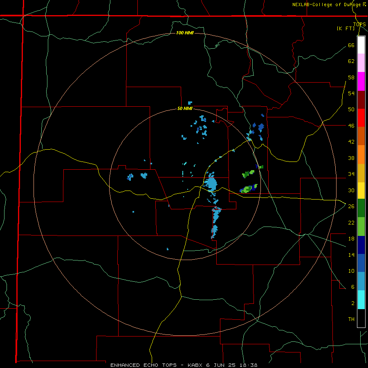Click the white swatch in the tops legend
The image size is (368, 368).
[x=361, y=45]
